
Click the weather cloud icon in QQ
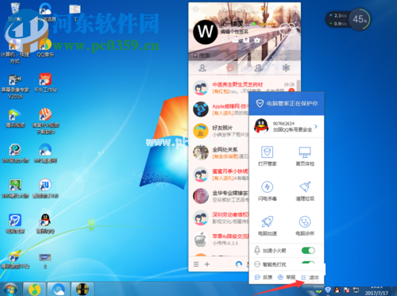[287, 29]
